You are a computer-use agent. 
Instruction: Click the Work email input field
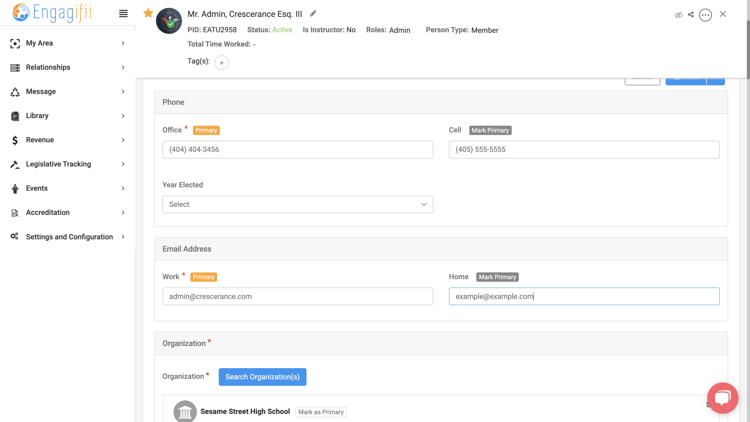298,296
